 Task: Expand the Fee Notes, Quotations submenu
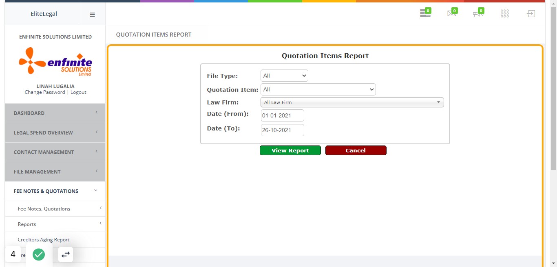point(55,209)
